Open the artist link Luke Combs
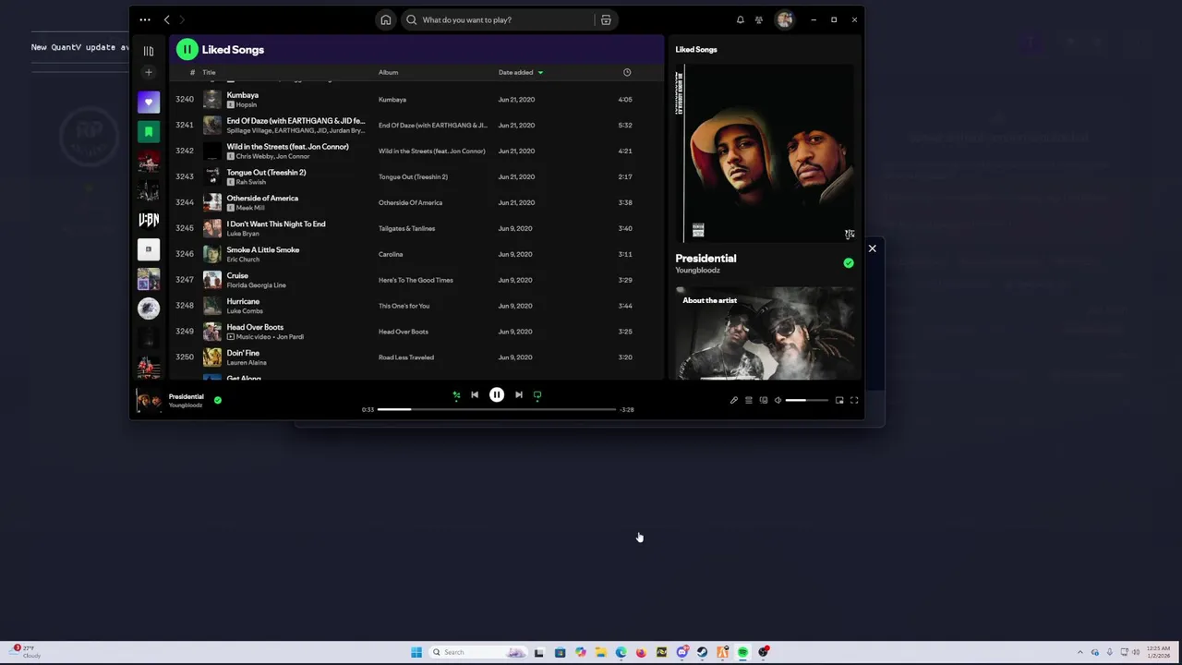 click(x=245, y=311)
